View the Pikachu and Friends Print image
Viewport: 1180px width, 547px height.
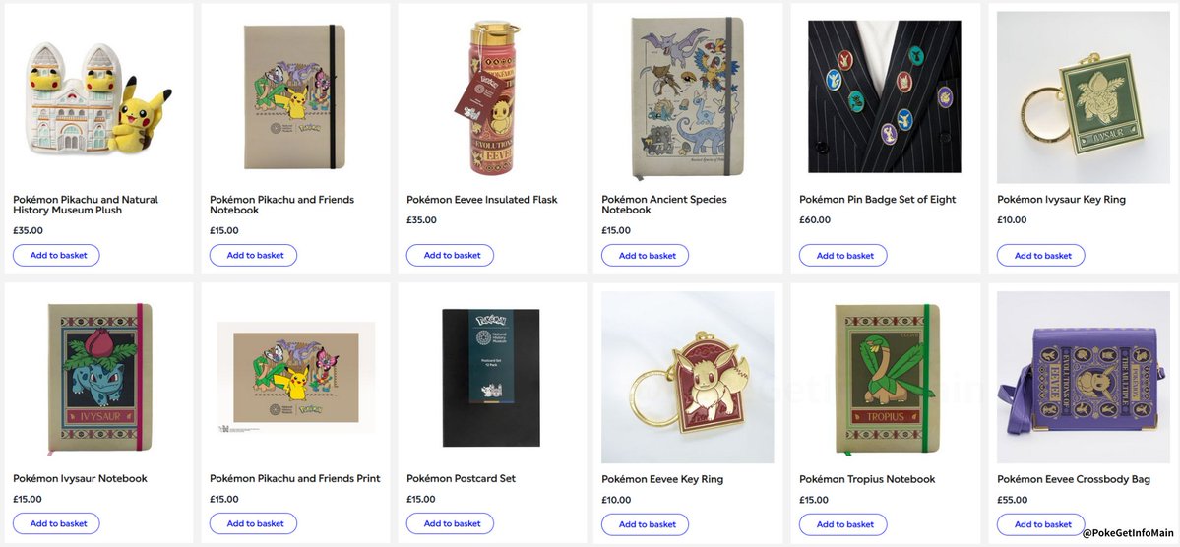[294, 377]
